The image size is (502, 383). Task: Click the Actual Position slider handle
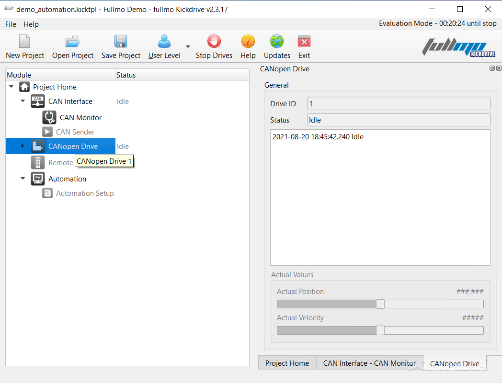[x=380, y=304]
